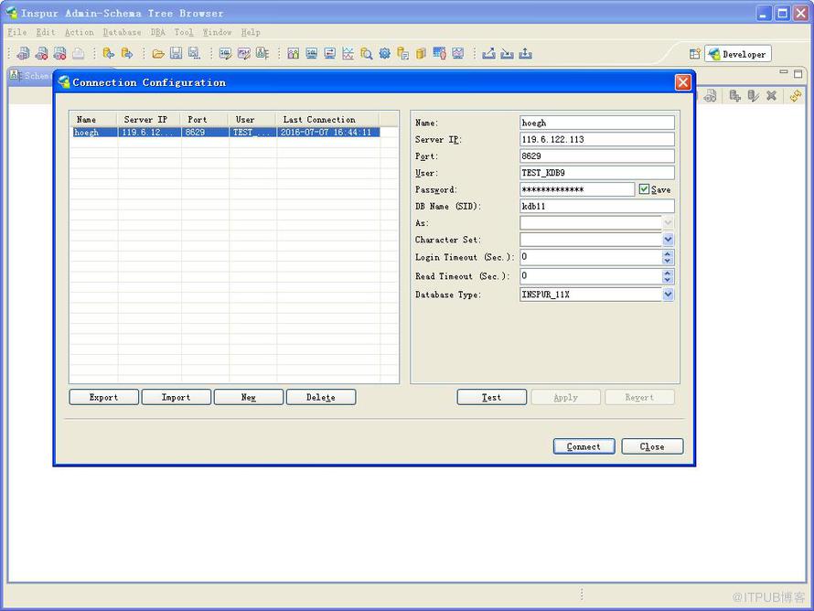The width and height of the screenshot is (814, 611).
Task: Click the export tray icon with up-right arrow
Action: [x=488, y=53]
